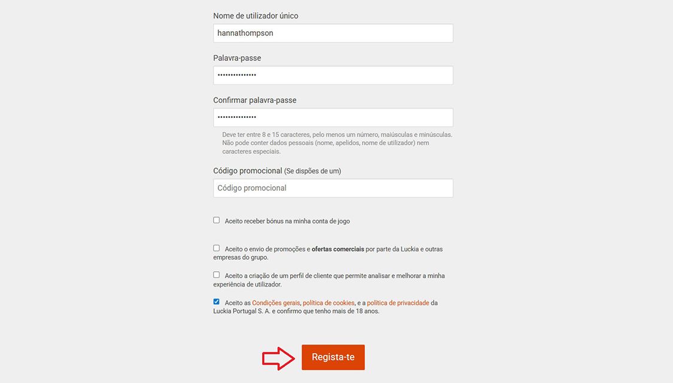Click the username field showing hannathompson
Viewport: 673px width, 383px height.
tap(333, 33)
